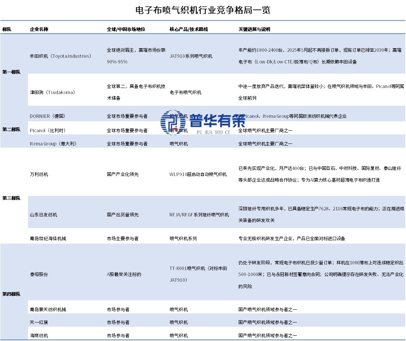Click the note 专业无梭织机研发生产企业

292,238
